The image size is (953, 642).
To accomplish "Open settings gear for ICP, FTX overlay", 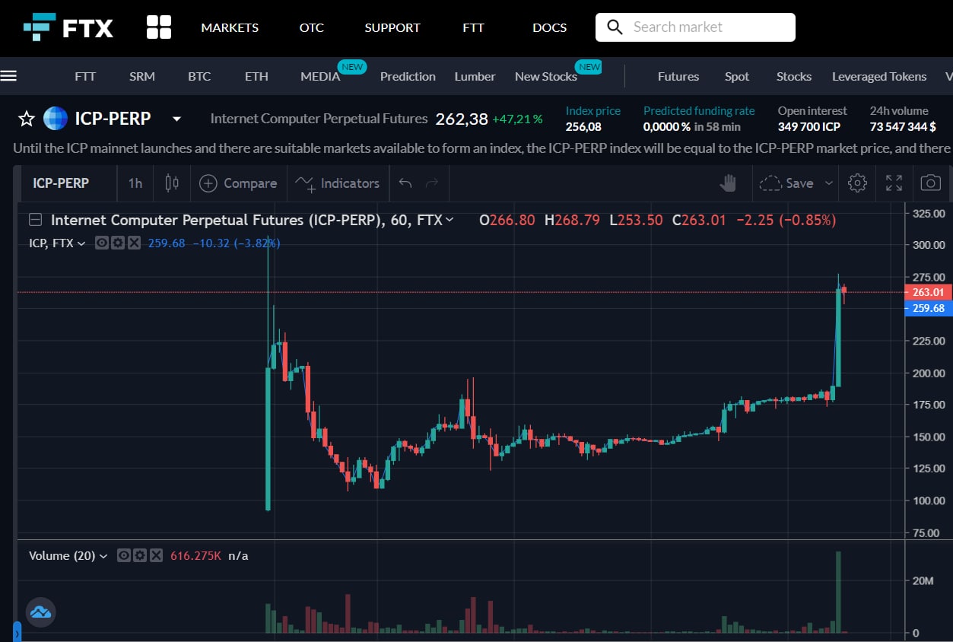I will pyautogui.click(x=118, y=243).
